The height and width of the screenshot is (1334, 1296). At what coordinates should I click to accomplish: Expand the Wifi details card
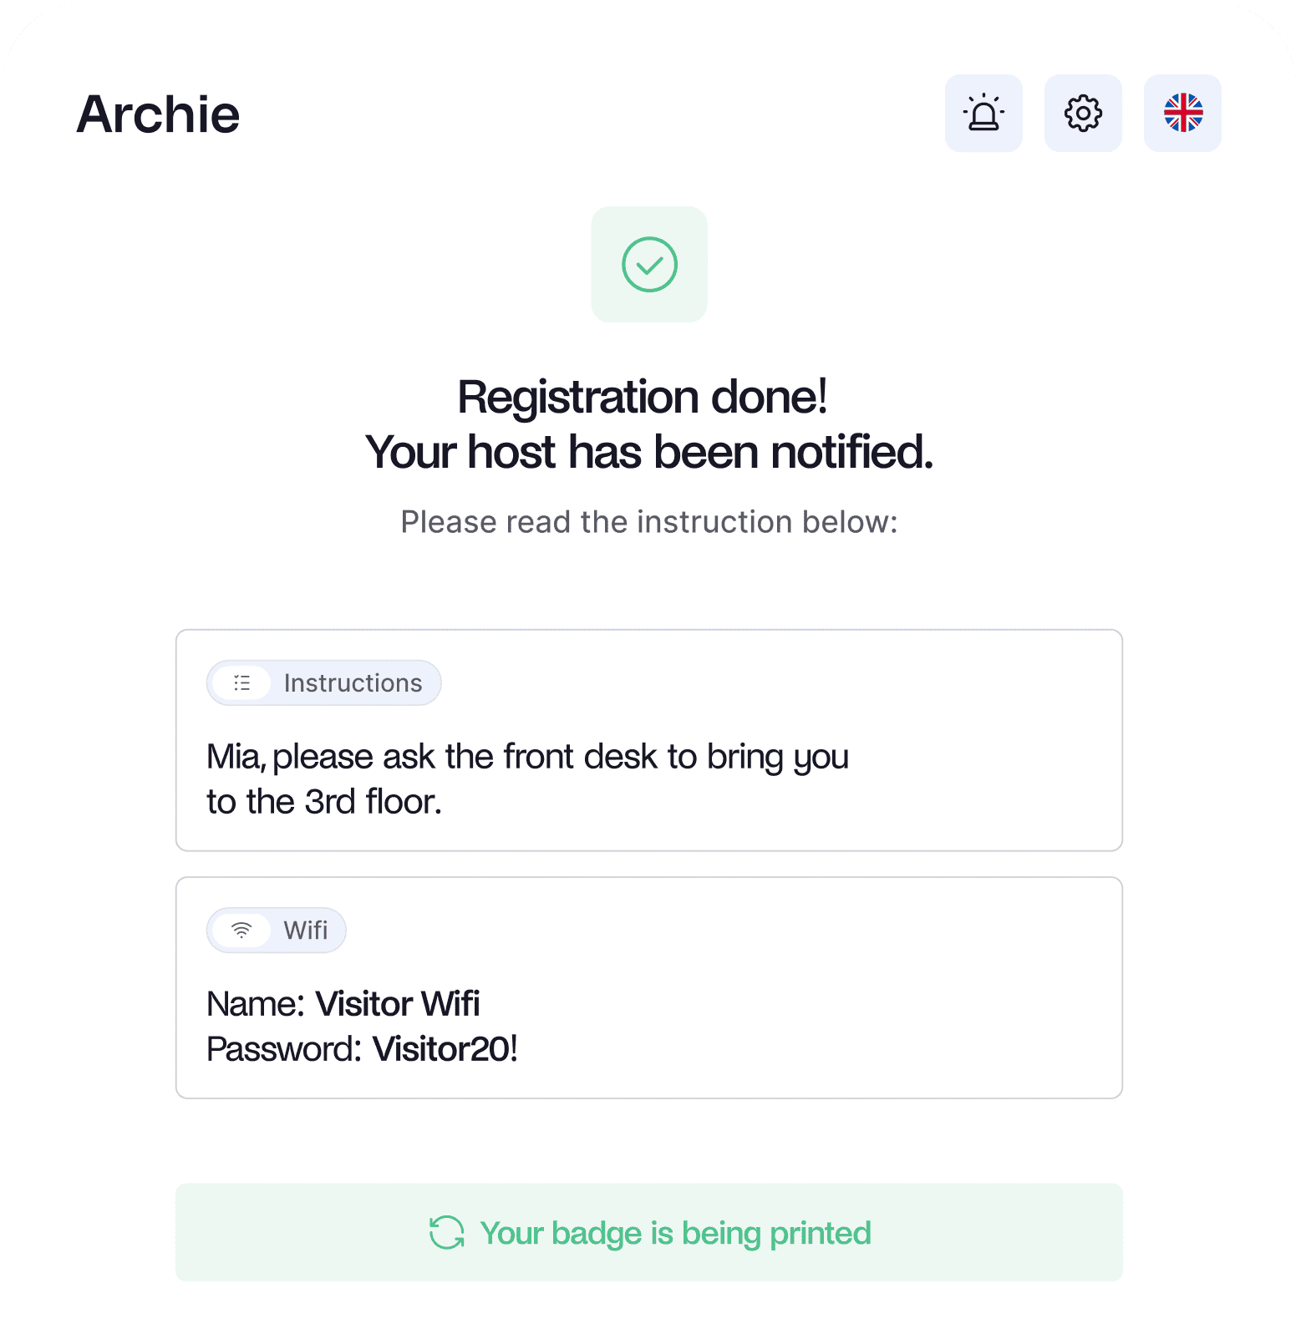pyautogui.click(x=649, y=986)
